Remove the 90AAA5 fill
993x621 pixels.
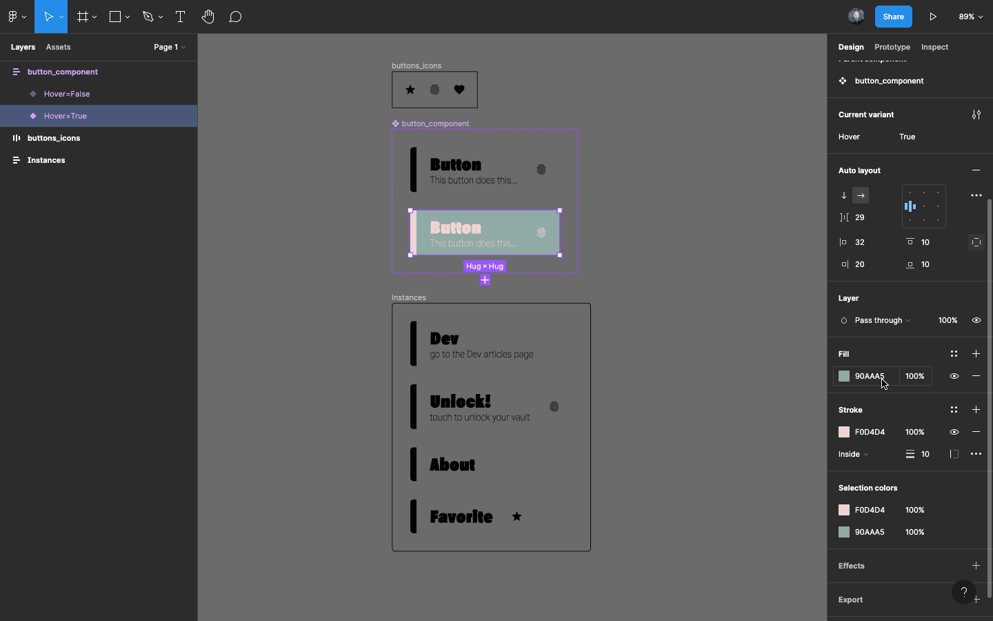[x=976, y=376]
